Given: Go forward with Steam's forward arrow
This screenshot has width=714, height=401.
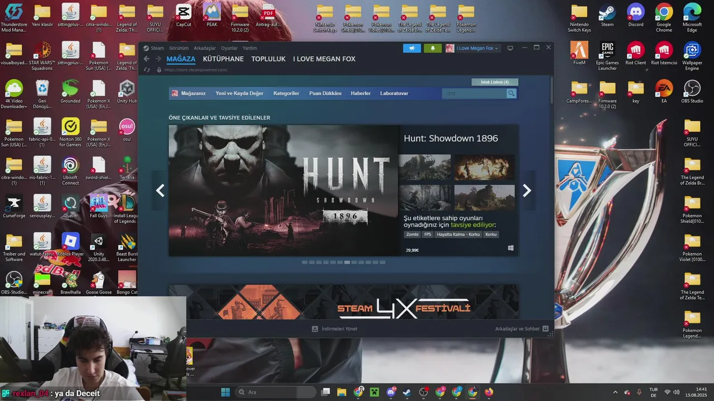Looking at the screenshot, I should (158, 59).
